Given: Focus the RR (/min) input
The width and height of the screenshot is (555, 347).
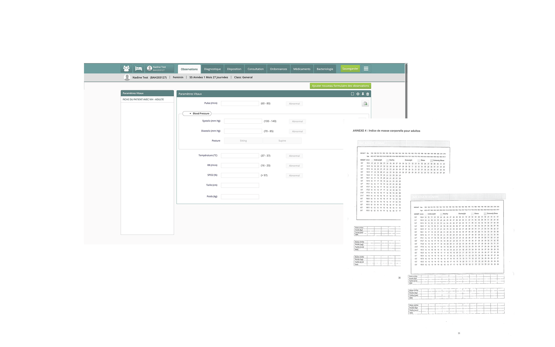Looking at the screenshot, I should coord(240,166).
